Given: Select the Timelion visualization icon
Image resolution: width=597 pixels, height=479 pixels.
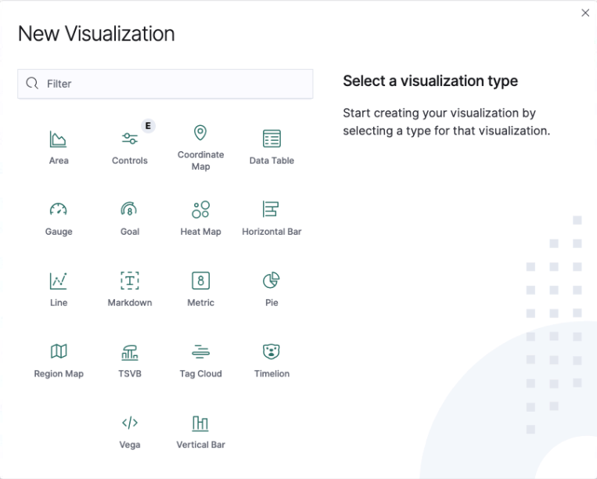Looking at the screenshot, I should [x=272, y=351].
